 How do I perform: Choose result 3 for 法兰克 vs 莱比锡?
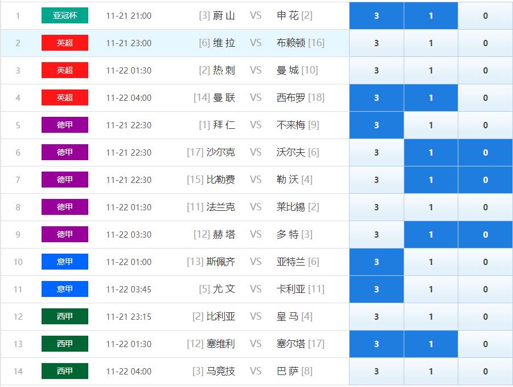376,207
